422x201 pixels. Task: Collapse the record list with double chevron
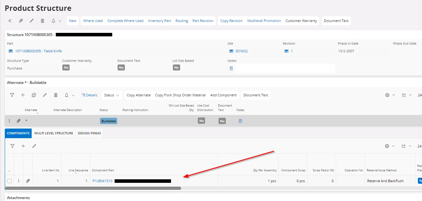(x=10, y=21)
